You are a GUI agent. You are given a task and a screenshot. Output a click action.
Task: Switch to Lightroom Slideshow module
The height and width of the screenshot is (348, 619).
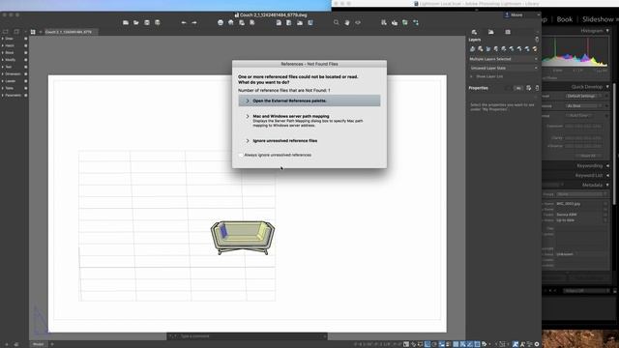point(598,19)
